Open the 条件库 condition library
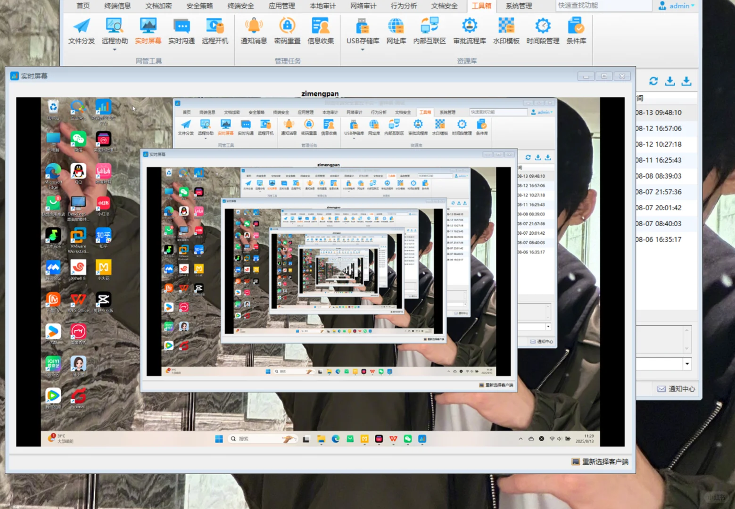 tap(576, 31)
